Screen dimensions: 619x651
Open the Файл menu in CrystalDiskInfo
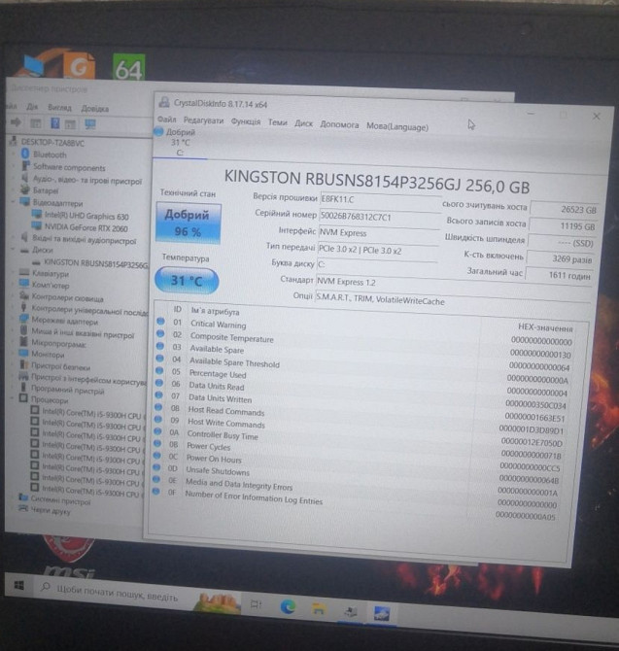pyautogui.click(x=165, y=121)
